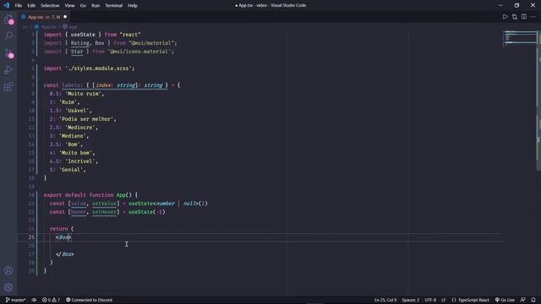Open the Run menu
The width and height of the screenshot is (541, 304).
tap(96, 6)
